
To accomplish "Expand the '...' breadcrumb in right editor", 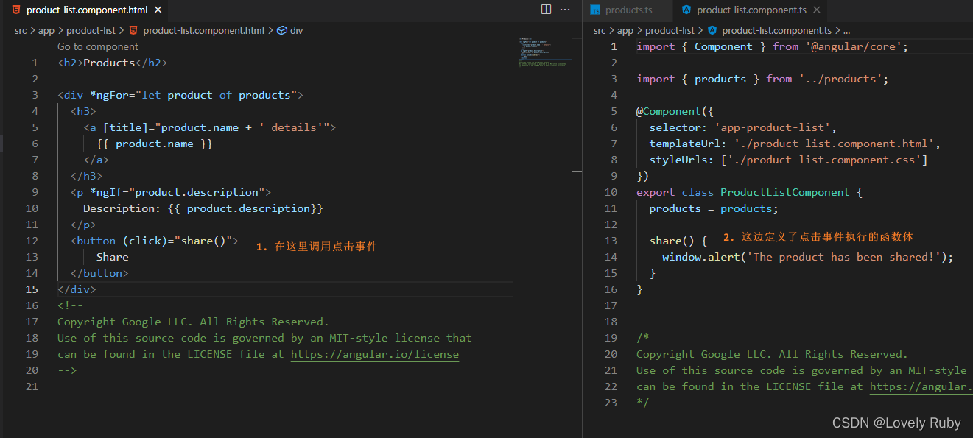I will click(846, 30).
